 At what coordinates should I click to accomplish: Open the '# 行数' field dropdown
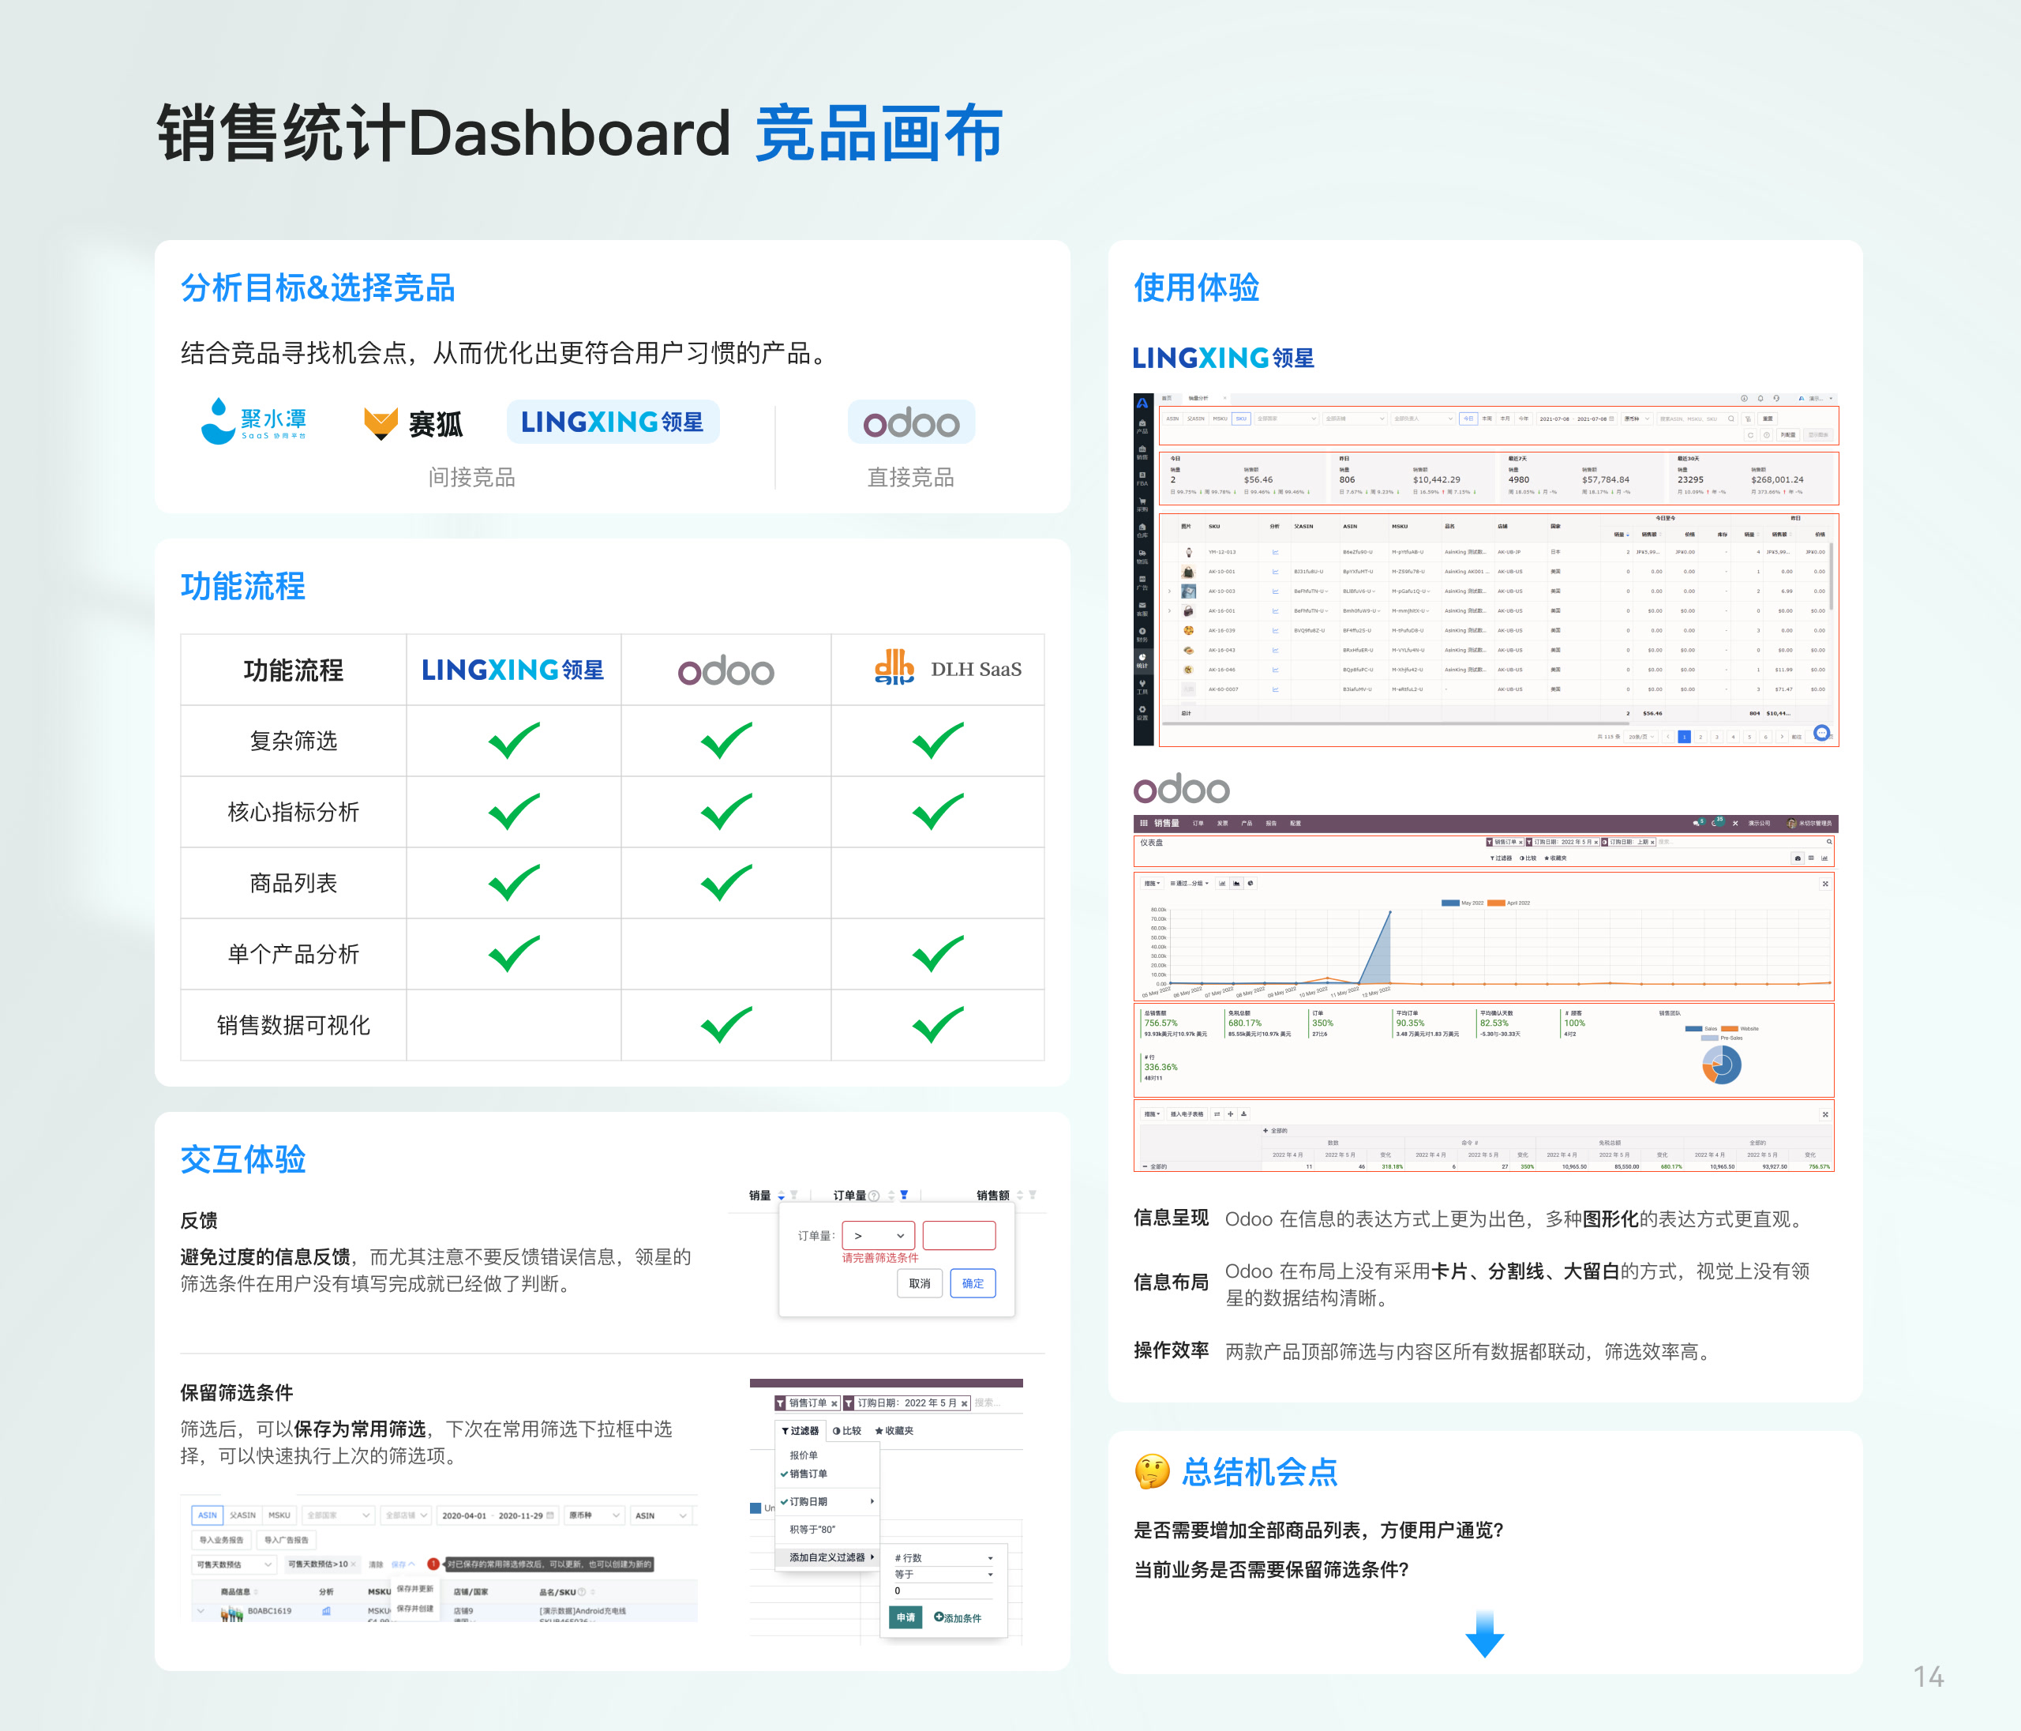pos(943,1558)
